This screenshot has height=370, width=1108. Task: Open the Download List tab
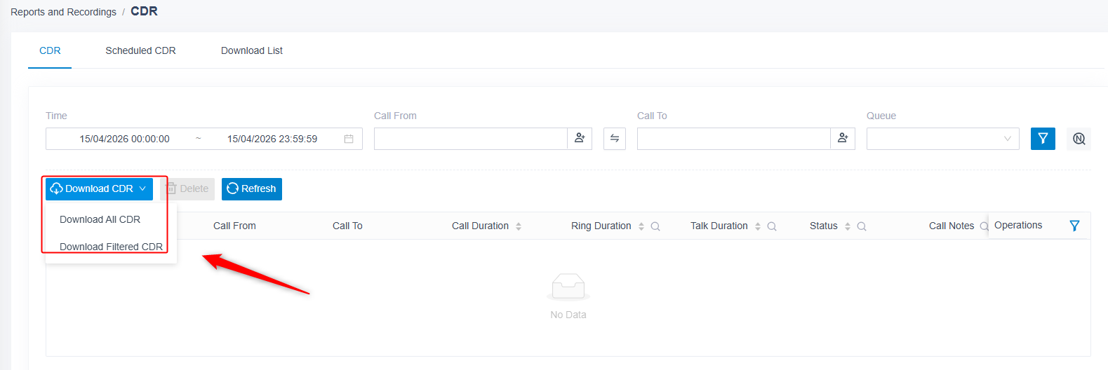click(x=252, y=50)
